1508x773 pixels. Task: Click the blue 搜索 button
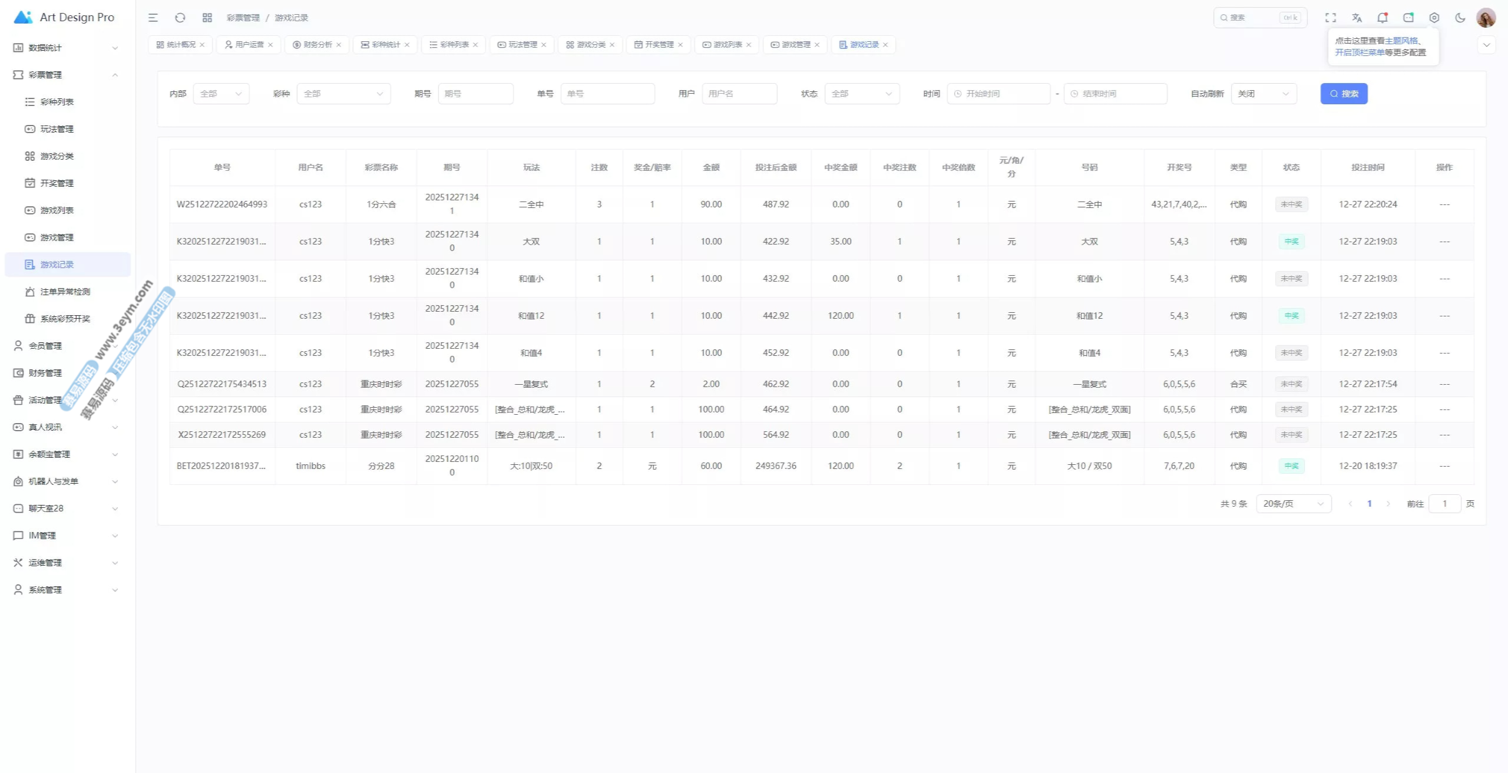coord(1344,94)
